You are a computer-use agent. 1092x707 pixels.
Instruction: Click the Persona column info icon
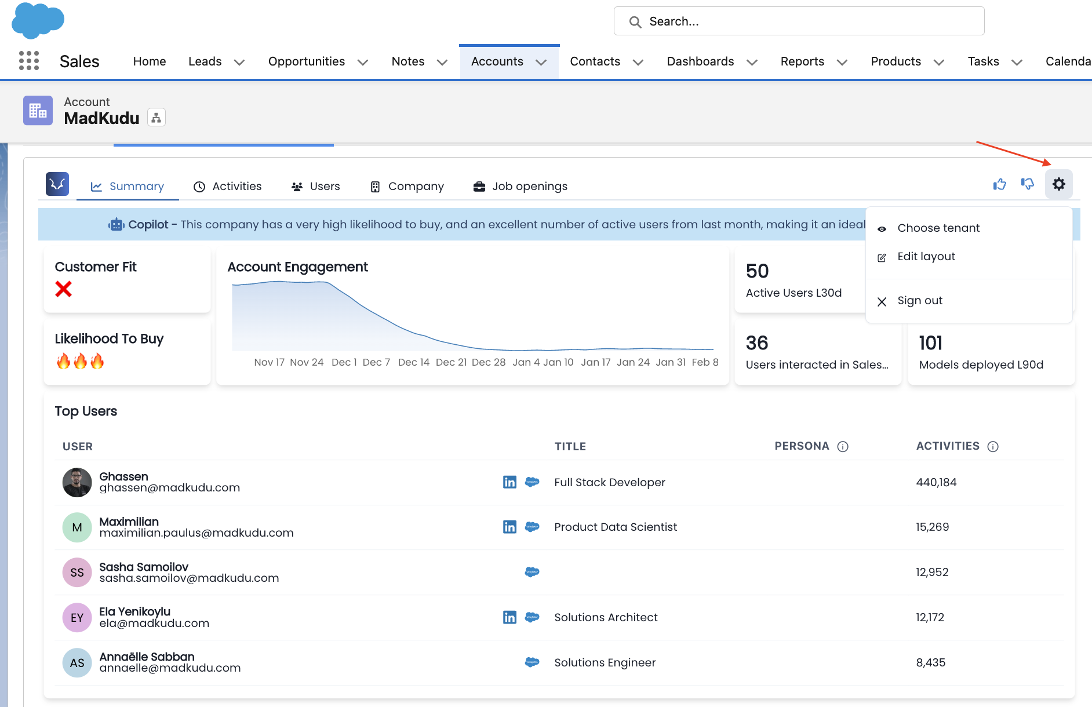tap(843, 446)
